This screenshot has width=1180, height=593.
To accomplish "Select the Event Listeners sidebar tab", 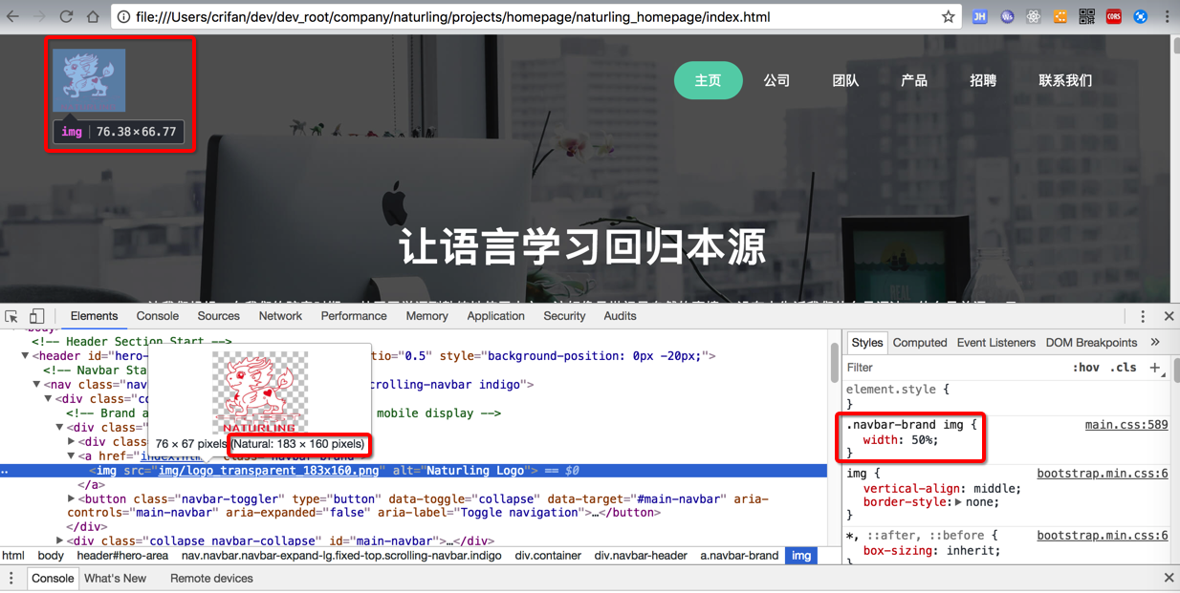I will click(995, 343).
